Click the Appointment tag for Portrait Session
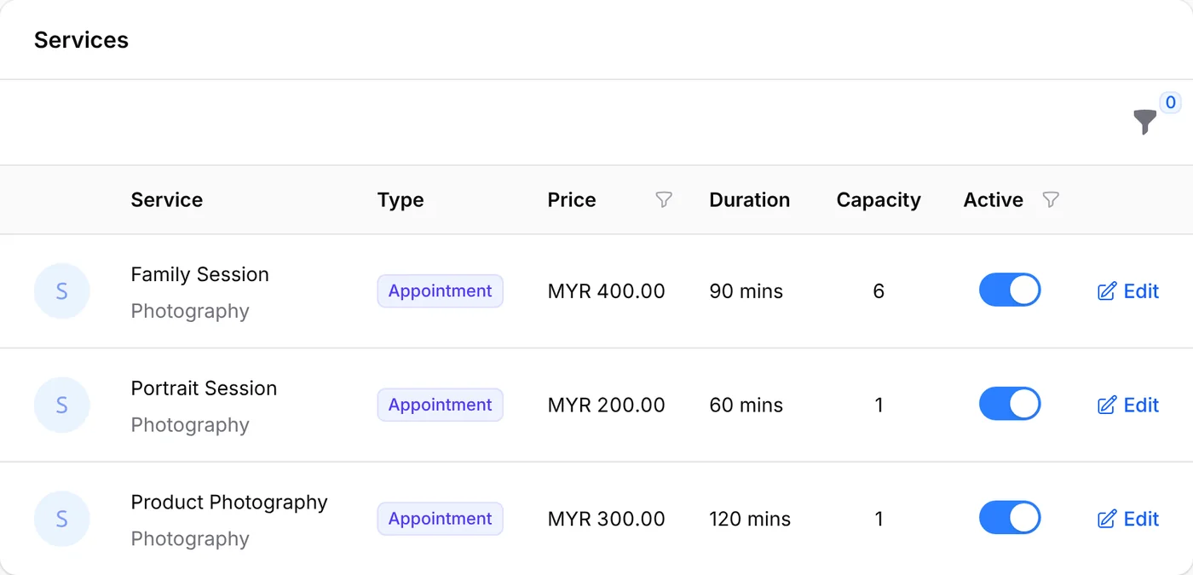 tap(441, 405)
